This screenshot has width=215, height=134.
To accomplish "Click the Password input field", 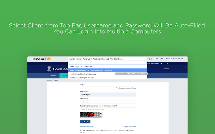I will tap(108, 102).
